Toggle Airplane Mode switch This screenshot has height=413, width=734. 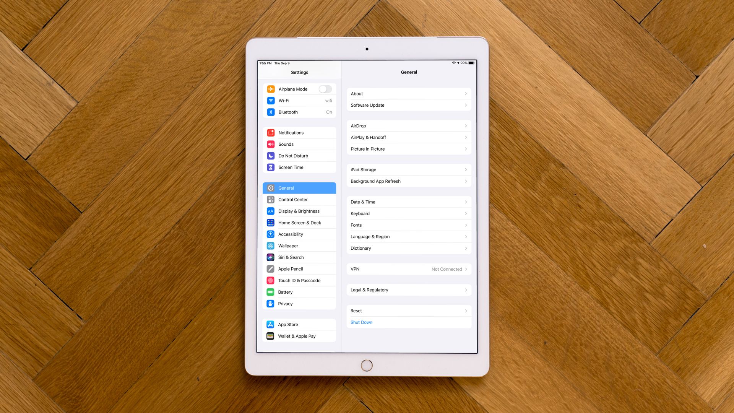tap(325, 89)
